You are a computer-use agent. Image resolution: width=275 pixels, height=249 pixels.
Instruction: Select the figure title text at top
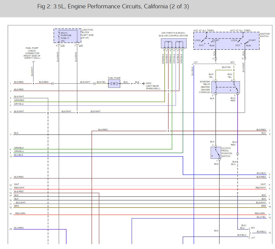point(113,6)
